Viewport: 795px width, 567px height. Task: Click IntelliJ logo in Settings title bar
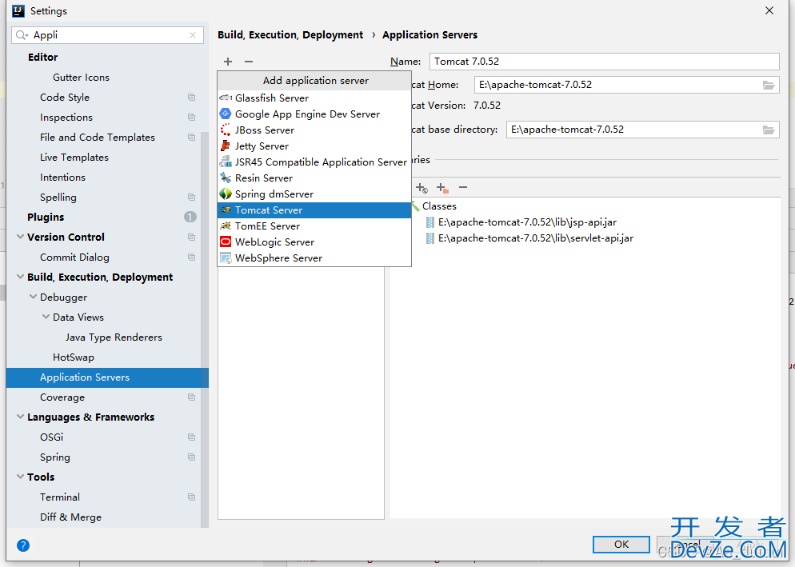(18, 10)
